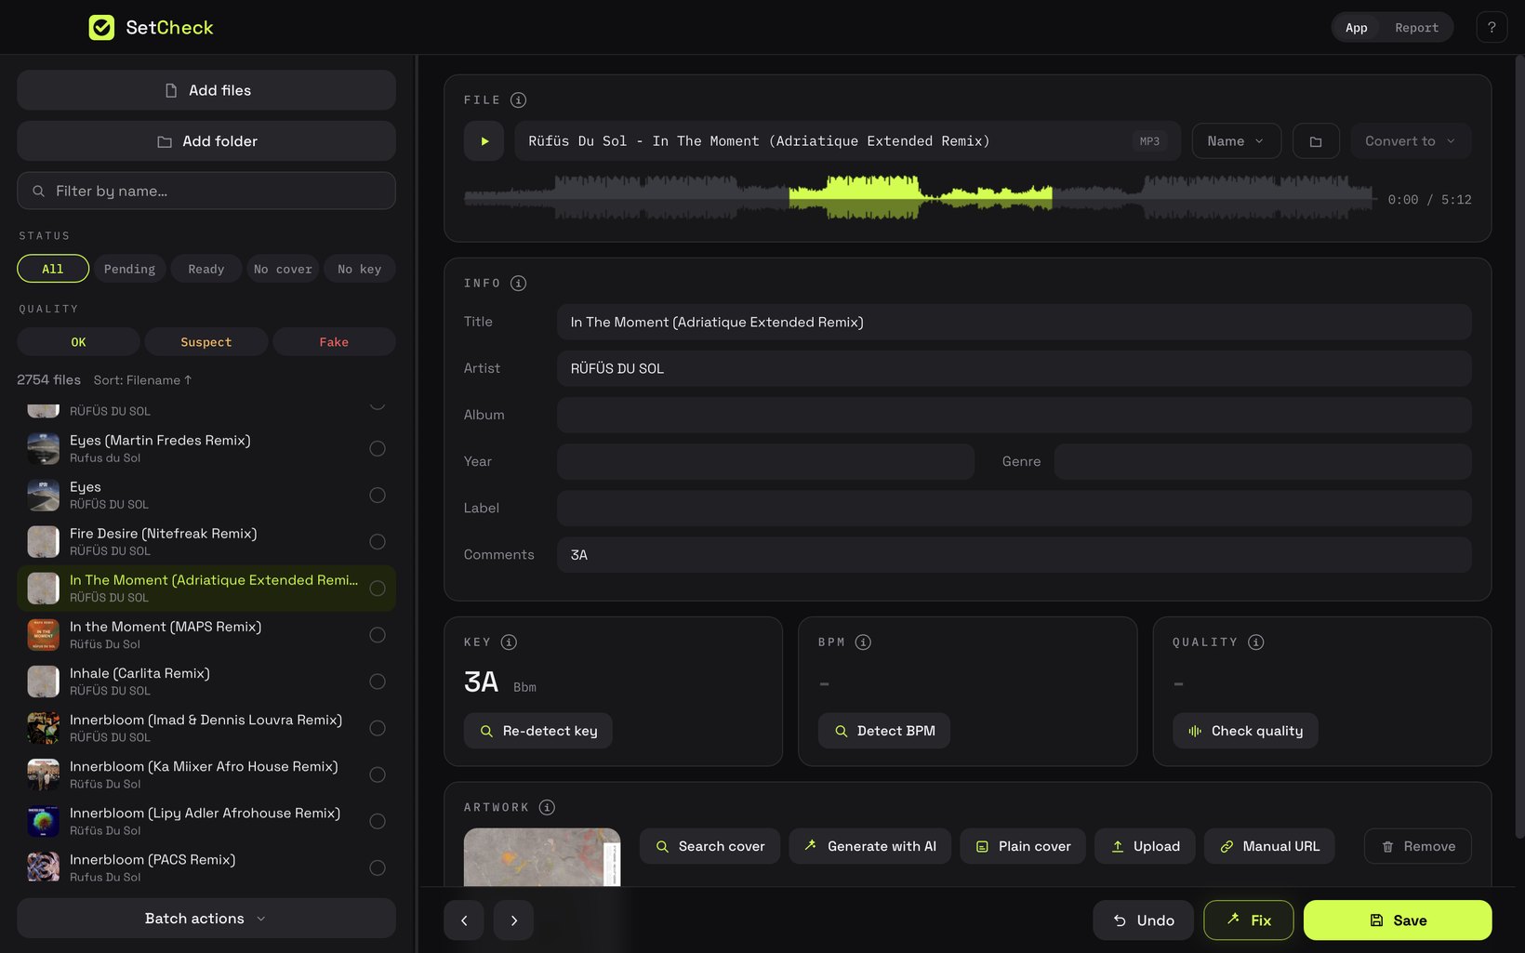Viewport: 1525px width, 953px height.
Task: Select the circle for the Eyes track
Action: click(378, 495)
